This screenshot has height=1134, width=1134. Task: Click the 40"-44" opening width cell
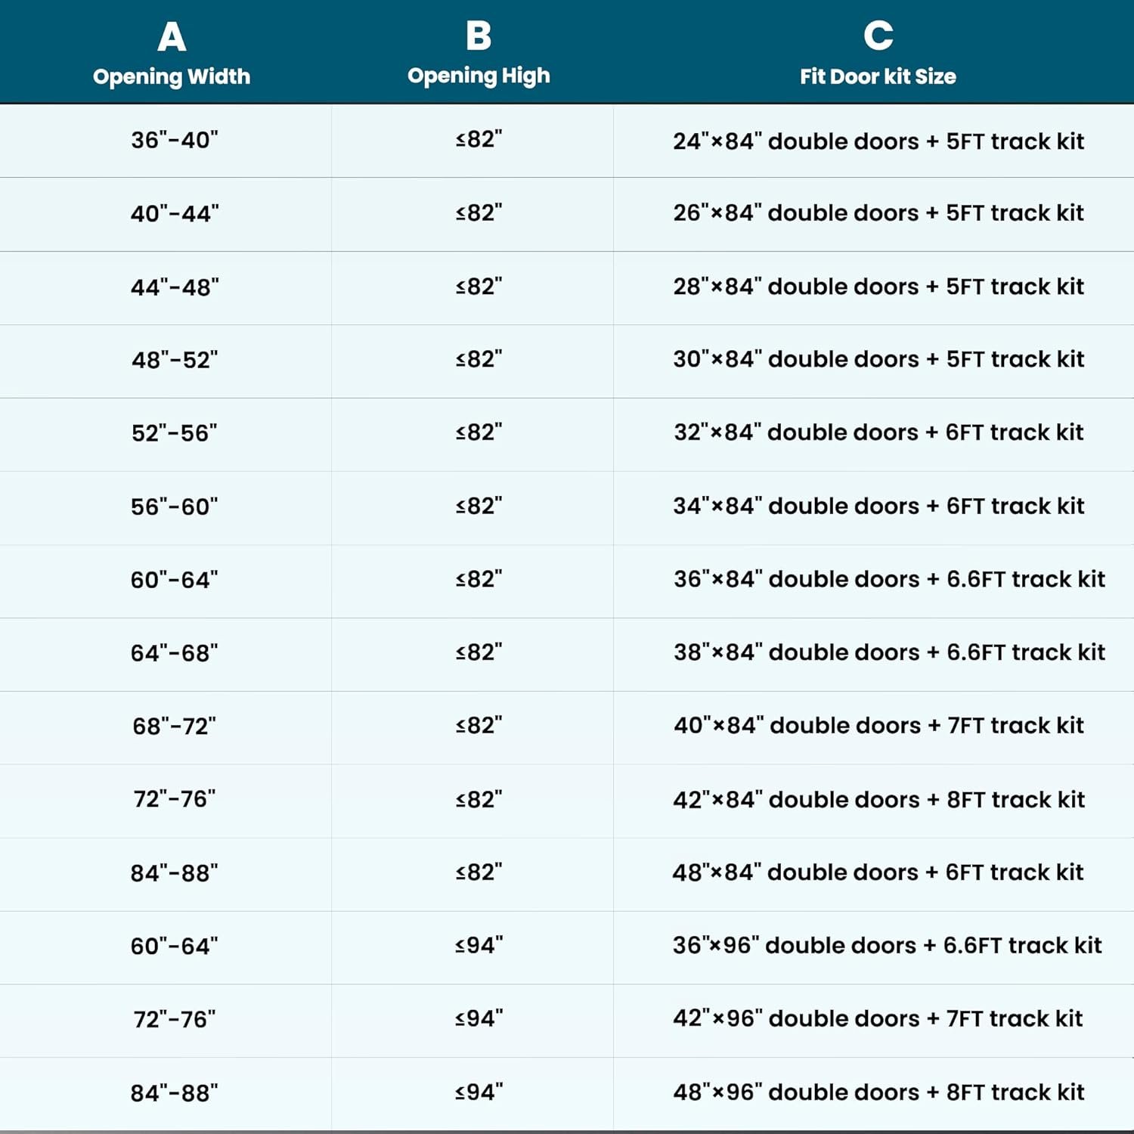pyautogui.click(x=174, y=213)
